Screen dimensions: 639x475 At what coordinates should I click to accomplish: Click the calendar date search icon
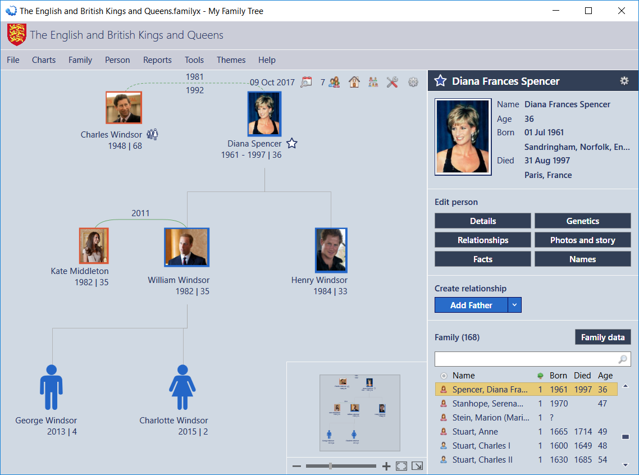point(306,82)
